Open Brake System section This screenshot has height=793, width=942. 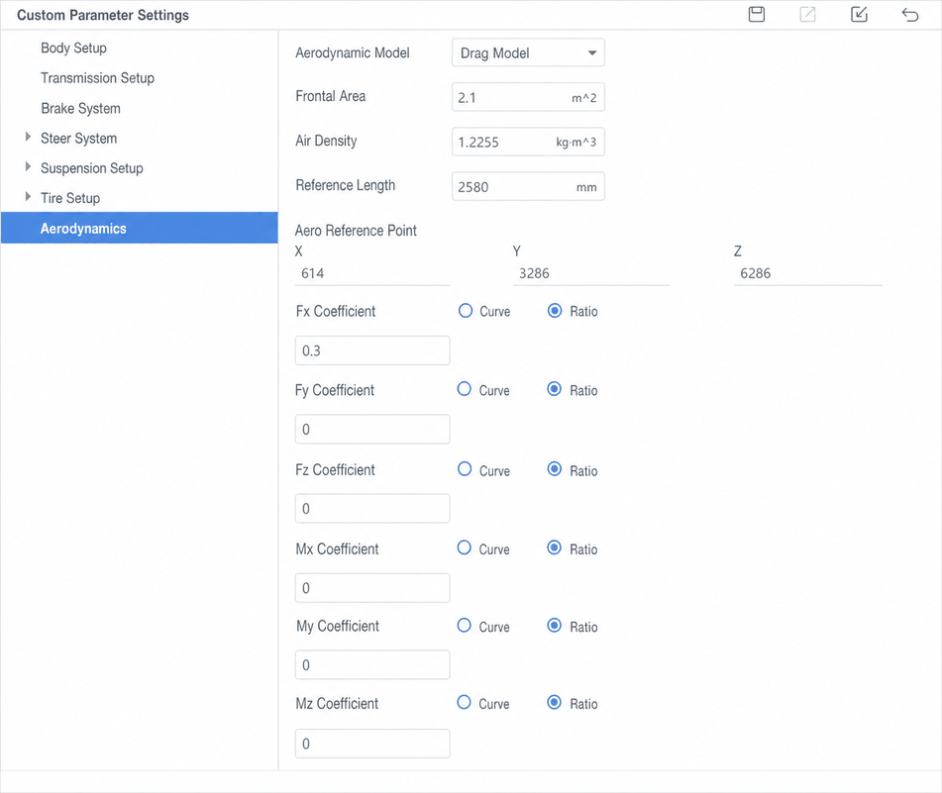click(x=80, y=109)
